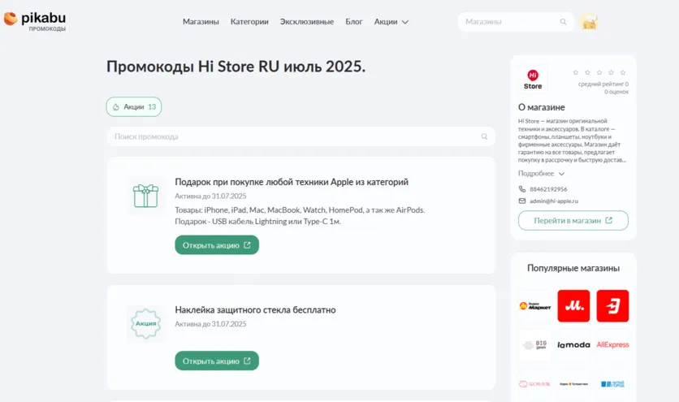The width and height of the screenshot is (679, 402).
Task: Click the magnifier icon in header search
Action: [x=564, y=22]
